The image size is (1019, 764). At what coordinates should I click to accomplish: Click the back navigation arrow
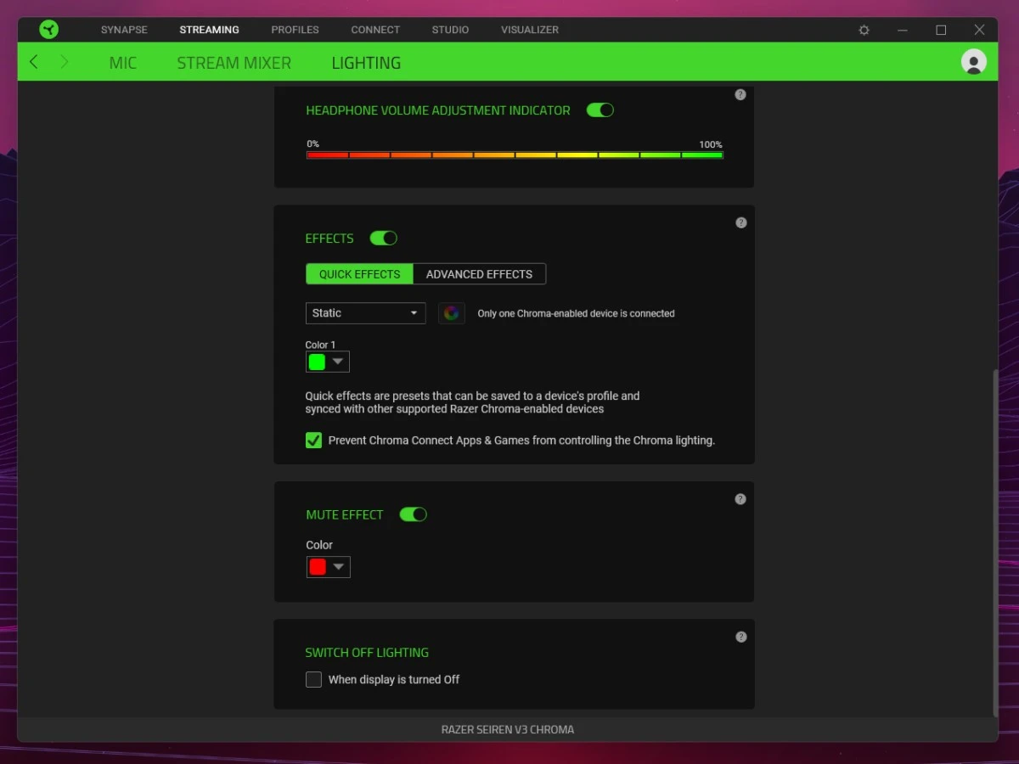click(x=34, y=62)
